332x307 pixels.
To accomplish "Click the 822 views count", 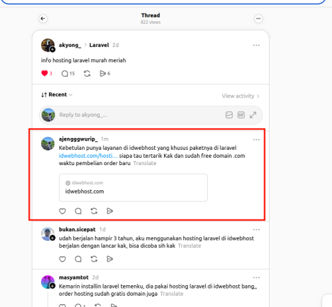I will 151,22.
